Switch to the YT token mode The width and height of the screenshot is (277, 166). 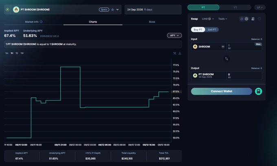(235, 7)
